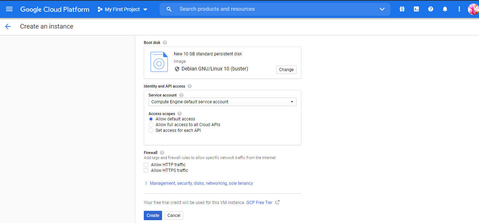
Task: Choose Set access for each API option
Action: tap(151, 130)
